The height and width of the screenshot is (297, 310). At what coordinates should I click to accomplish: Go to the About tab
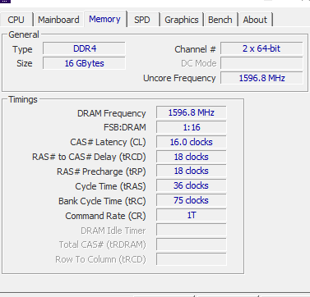pos(256,20)
